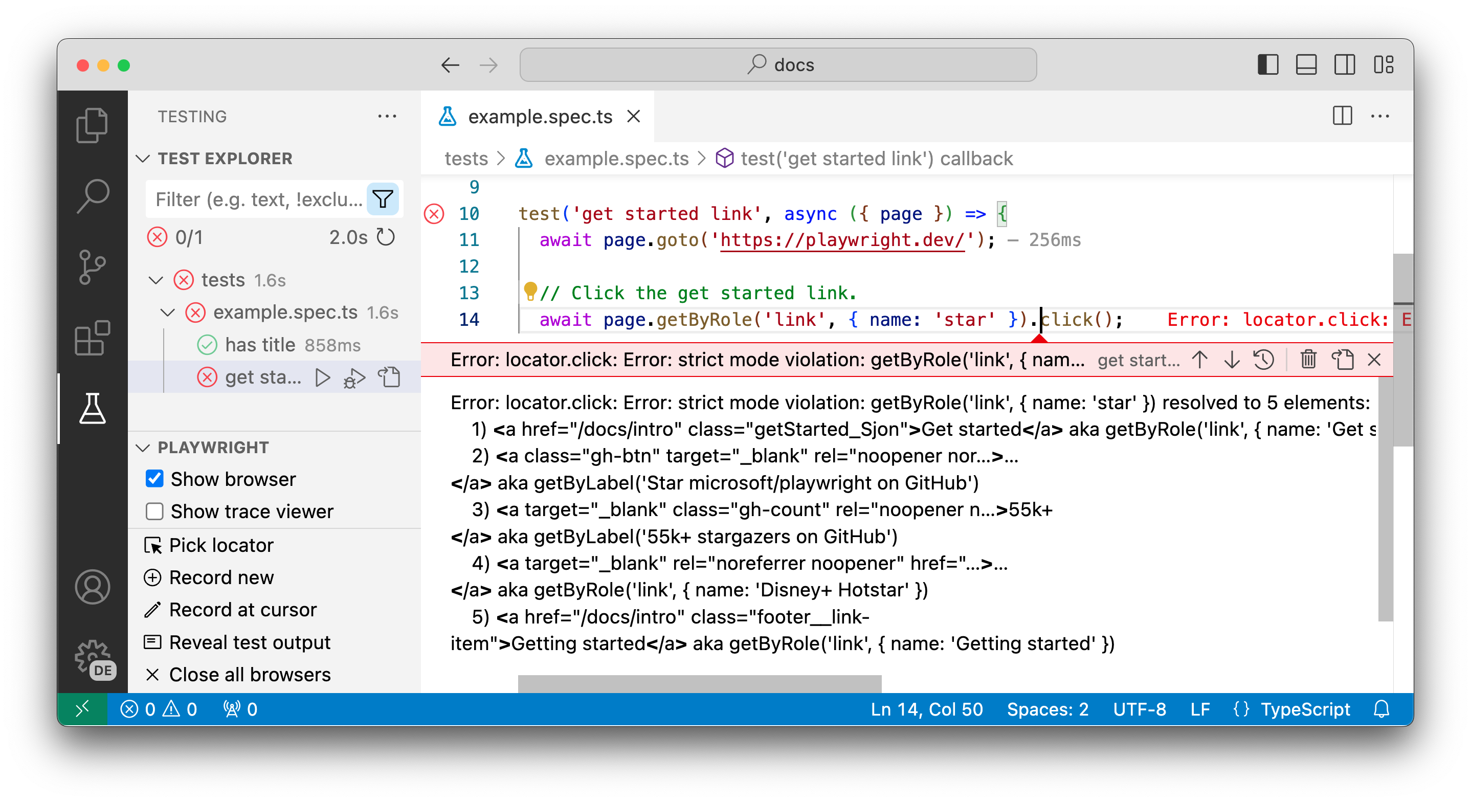The width and height of the screenshot is (1471, 802).
Task: Open the Source Control view
Action: 92,267
